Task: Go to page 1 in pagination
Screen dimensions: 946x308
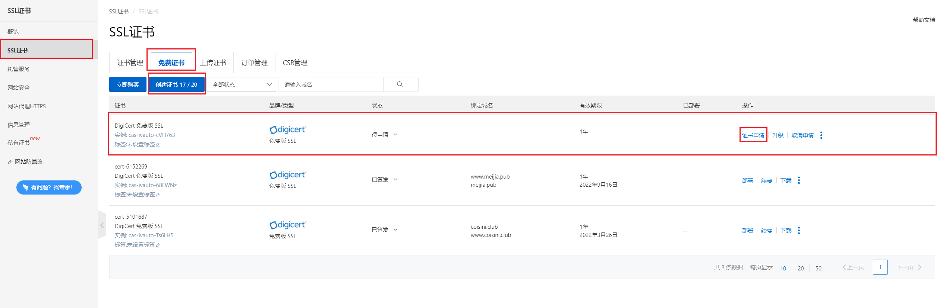Action: [880, 267]
